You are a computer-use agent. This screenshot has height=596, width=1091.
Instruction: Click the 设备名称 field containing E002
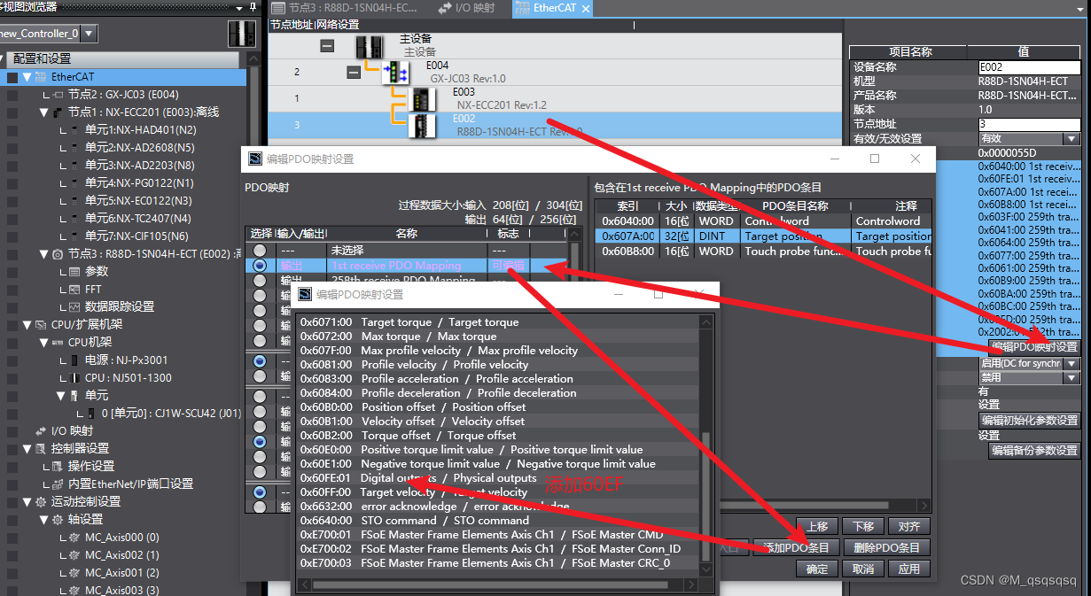click(1028, 67)
